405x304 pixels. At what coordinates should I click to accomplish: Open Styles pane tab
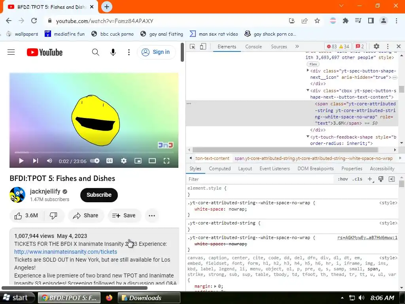click(x=195, y=169)
